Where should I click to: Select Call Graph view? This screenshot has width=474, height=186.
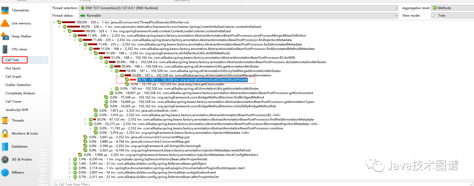click(13, 77)
